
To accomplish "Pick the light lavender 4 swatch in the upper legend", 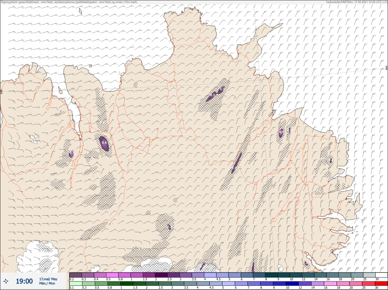I will tap(210, 275).
